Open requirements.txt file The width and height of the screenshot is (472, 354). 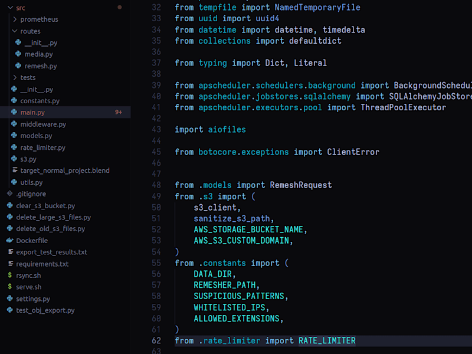[42, 264]
